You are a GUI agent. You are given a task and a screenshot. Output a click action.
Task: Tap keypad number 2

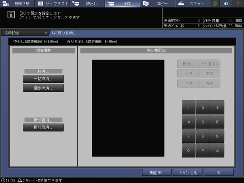tap(203, 108)
